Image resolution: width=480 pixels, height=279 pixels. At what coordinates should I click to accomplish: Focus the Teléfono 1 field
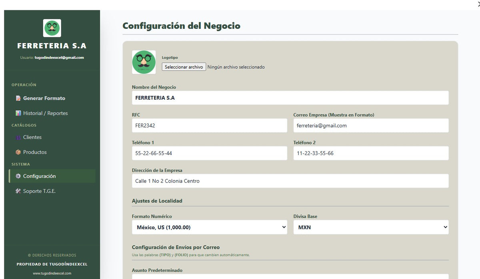210,153
